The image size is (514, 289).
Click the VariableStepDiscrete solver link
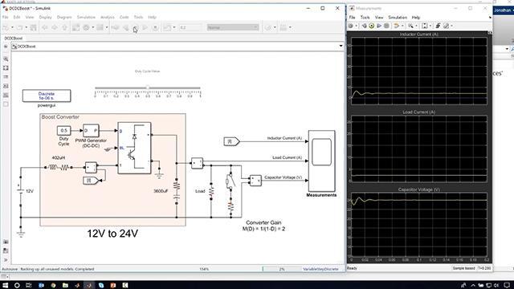tap(320, 269)
